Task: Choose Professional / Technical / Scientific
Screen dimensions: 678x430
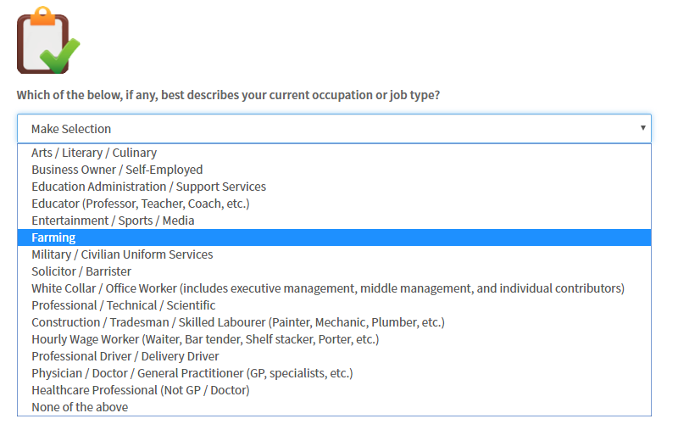Action: 124,305
